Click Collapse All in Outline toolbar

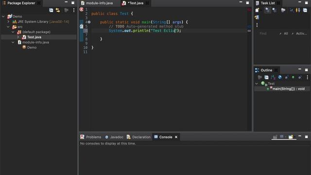coord(266,77)
